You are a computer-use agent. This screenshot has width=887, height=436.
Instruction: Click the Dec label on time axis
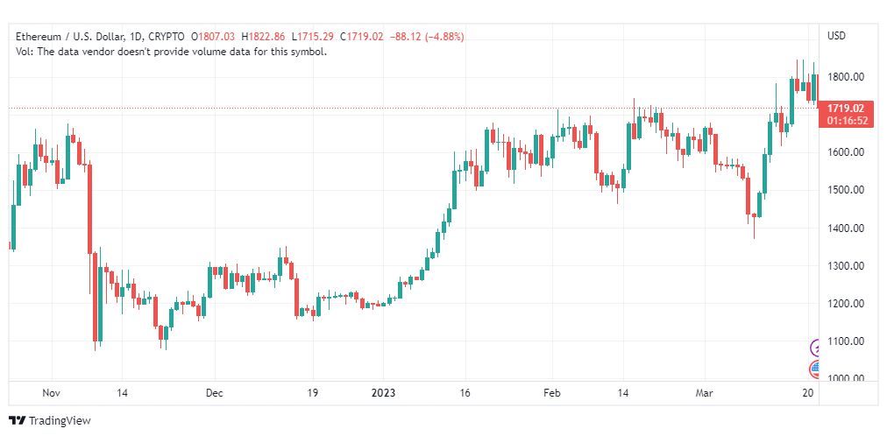(x=215, y=392)
